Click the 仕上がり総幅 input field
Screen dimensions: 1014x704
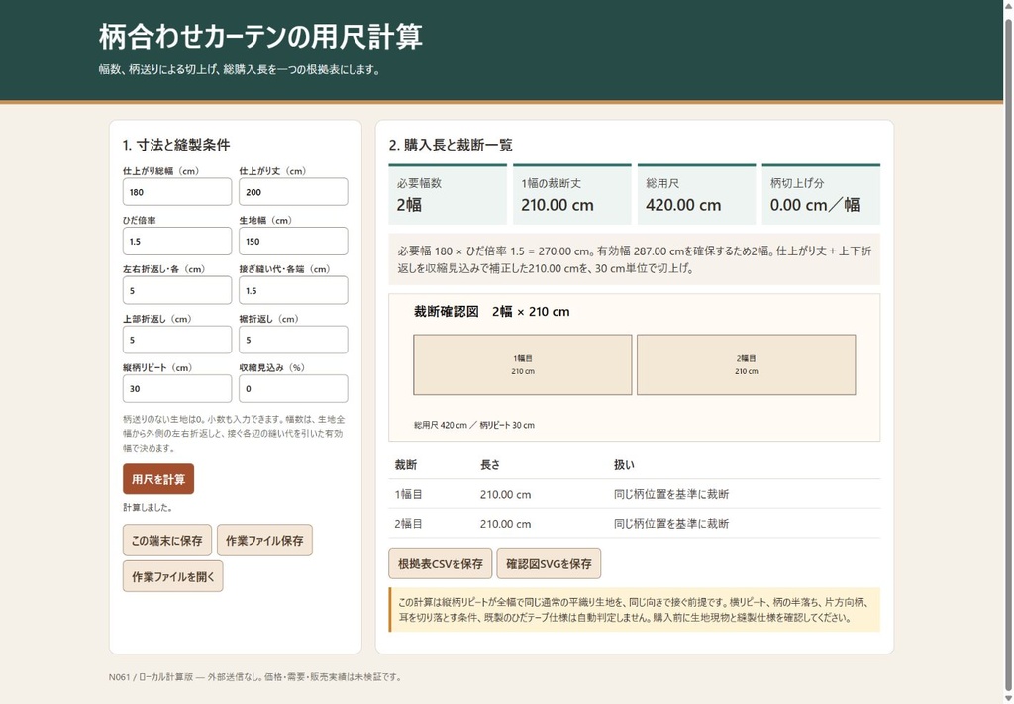click(x=177, y=192)
